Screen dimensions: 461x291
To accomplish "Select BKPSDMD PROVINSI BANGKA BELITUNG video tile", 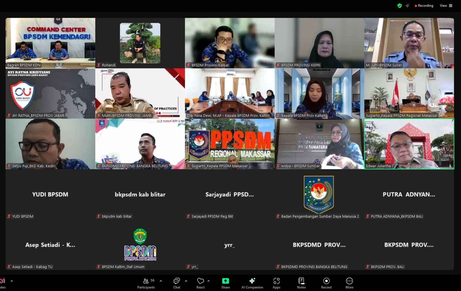I will (x=140, y=144).
